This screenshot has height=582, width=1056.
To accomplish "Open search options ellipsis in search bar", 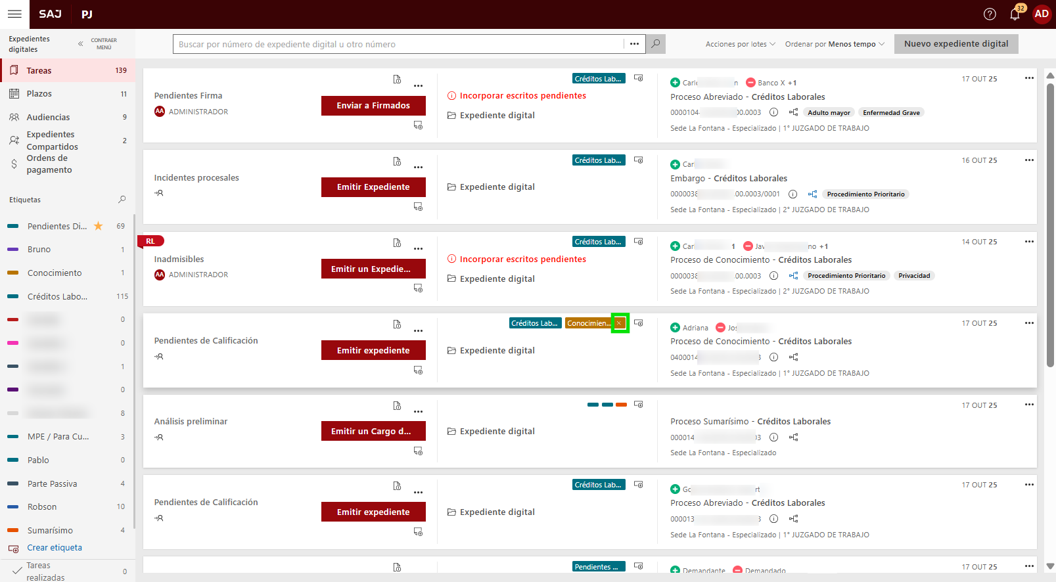I will 634,44.
